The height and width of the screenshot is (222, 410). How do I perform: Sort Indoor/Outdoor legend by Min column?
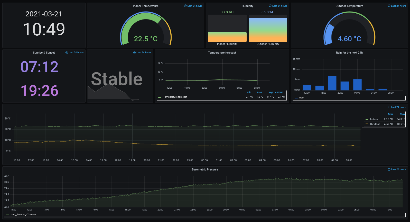tap(390, 114)
